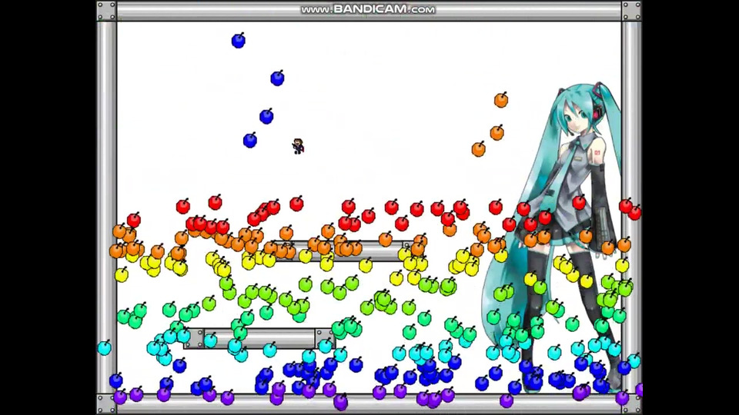This screenshot has width=739, height=415.
Task: Click the top-left bolted corner plate
Action: pos(106,11)
